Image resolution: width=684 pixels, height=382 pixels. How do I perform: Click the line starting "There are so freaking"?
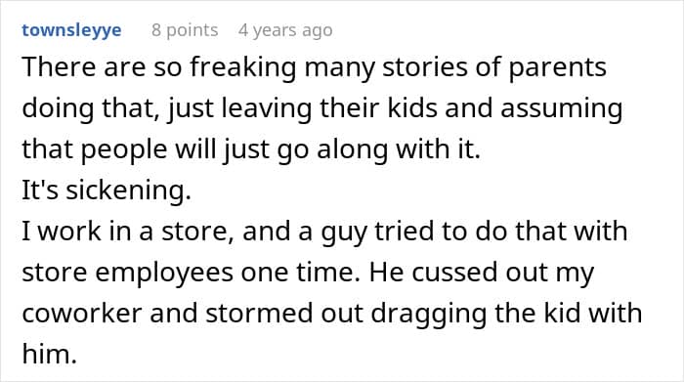coord(314,68)
